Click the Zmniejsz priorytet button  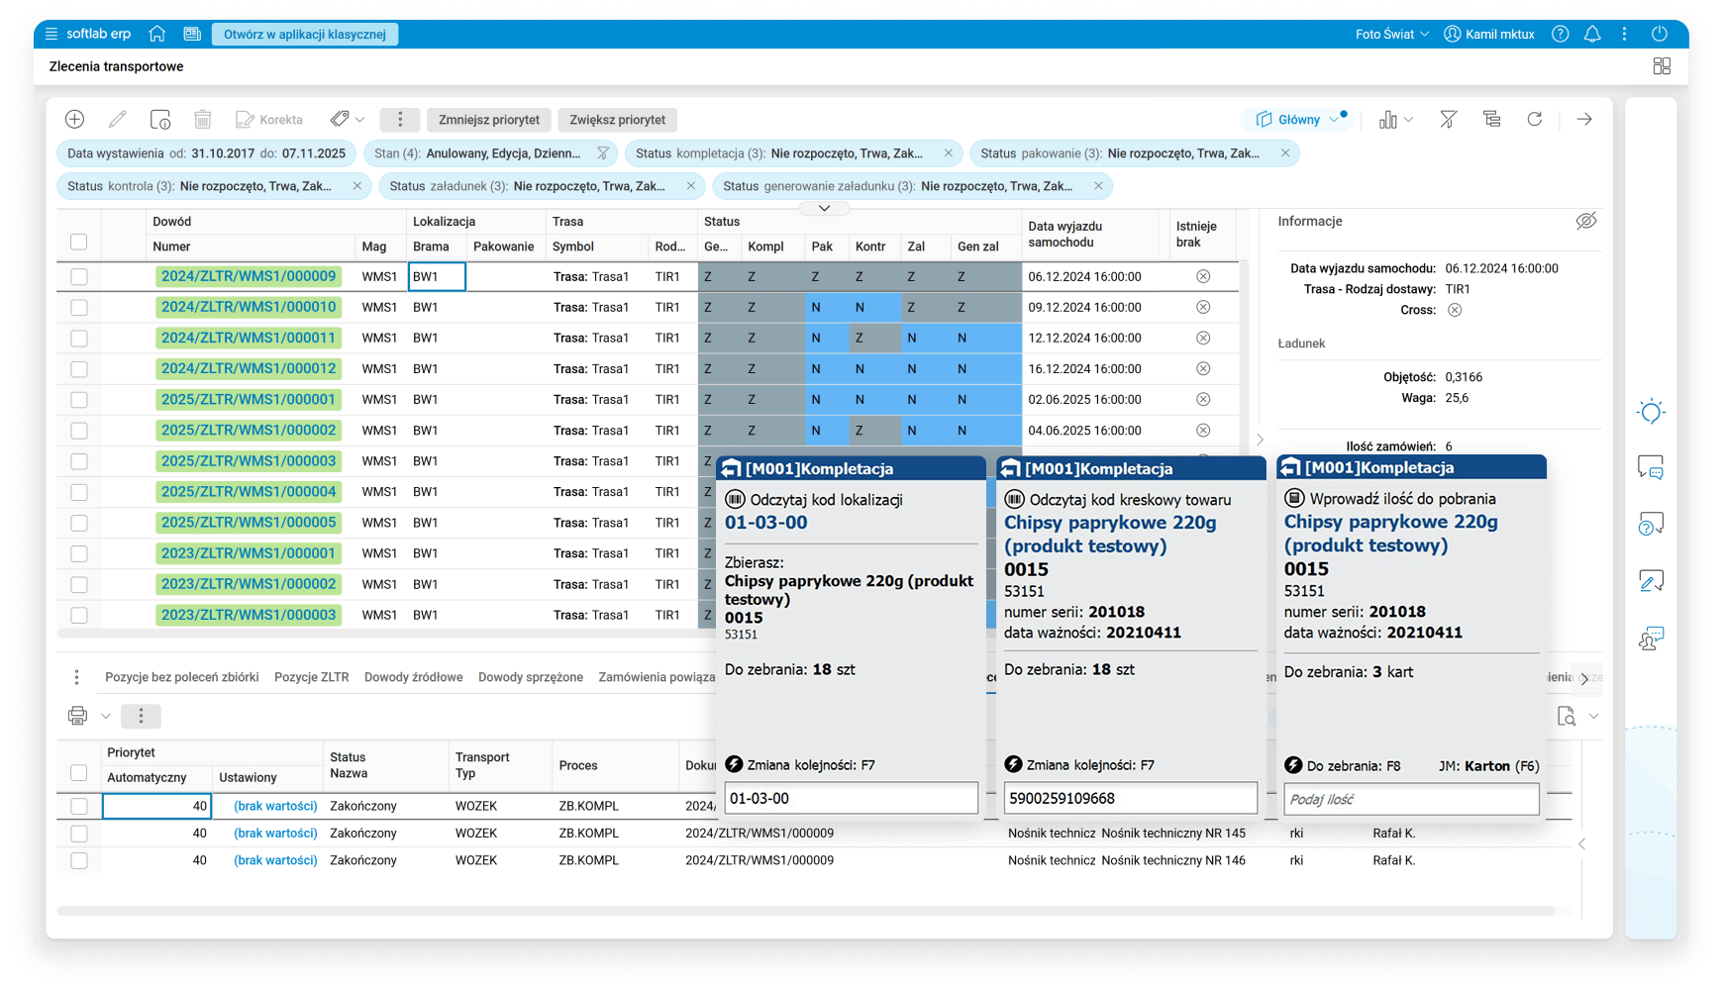click(488, 120)
